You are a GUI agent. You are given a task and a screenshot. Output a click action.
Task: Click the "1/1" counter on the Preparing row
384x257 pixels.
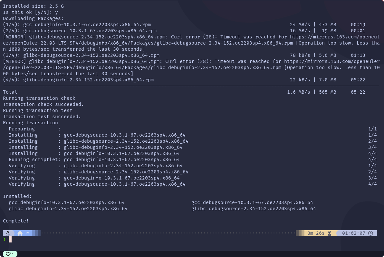tap(372, 129)
